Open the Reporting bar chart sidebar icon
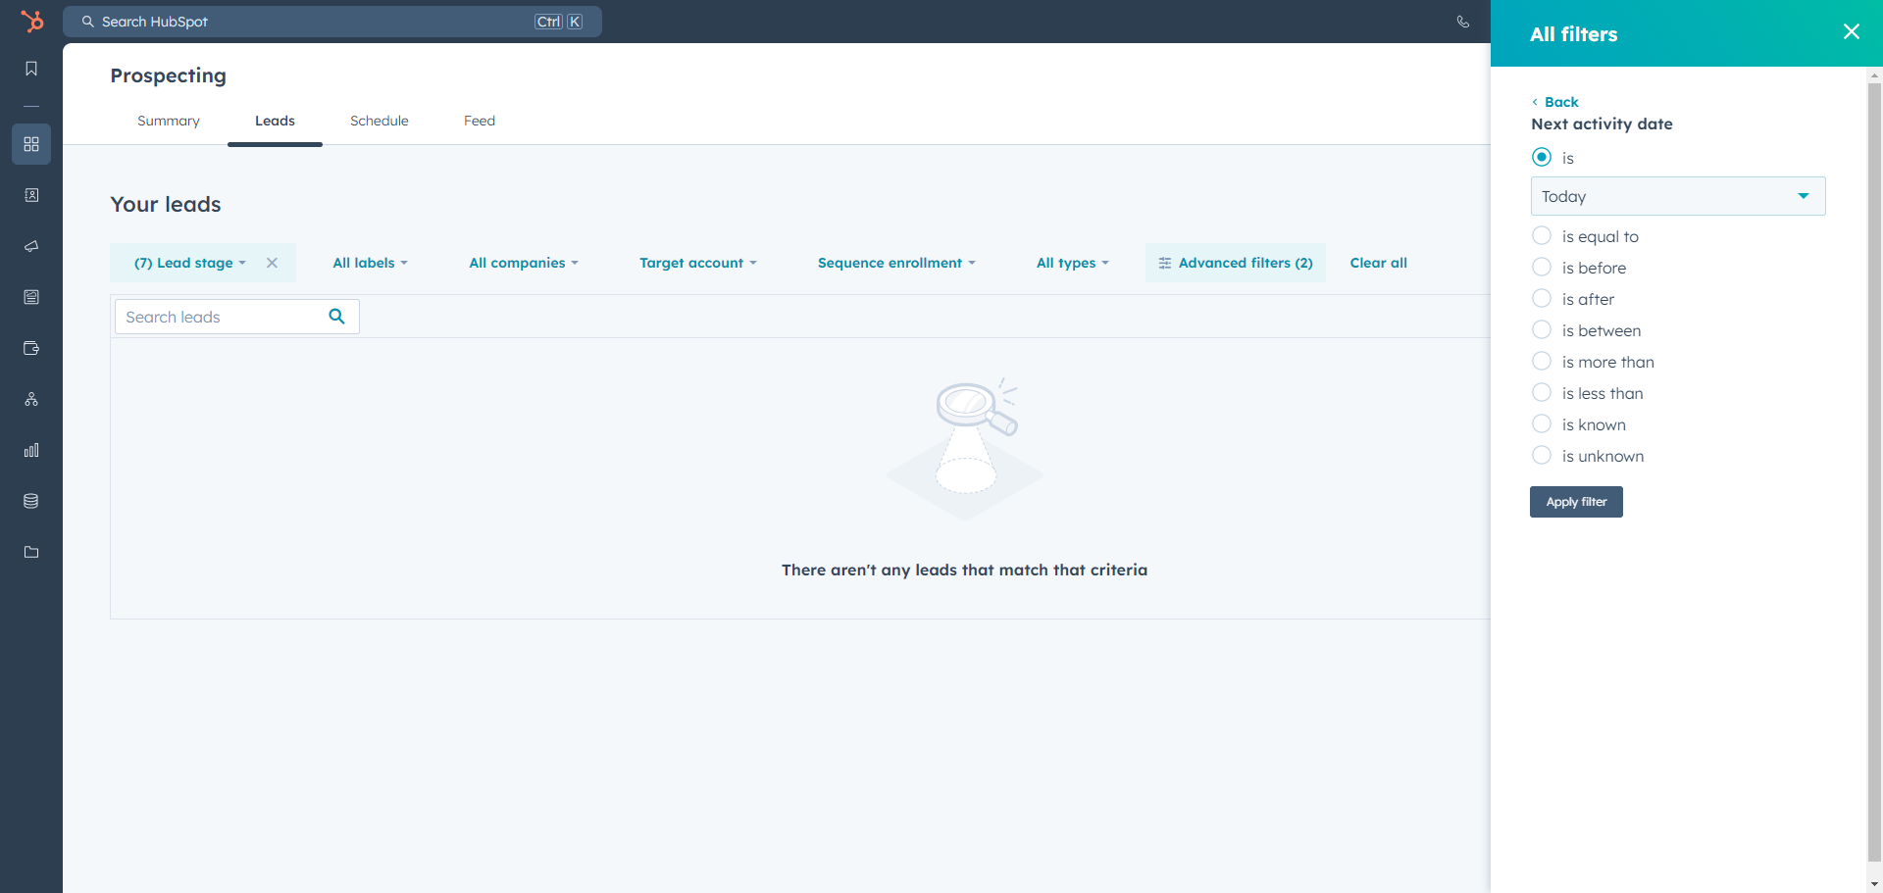This screenshot has width=1883, height=893. point(31,450)
